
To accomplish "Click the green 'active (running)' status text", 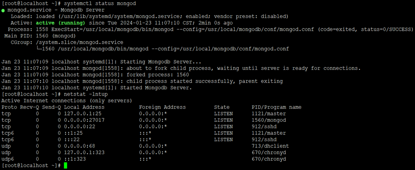I will point(60,23).
